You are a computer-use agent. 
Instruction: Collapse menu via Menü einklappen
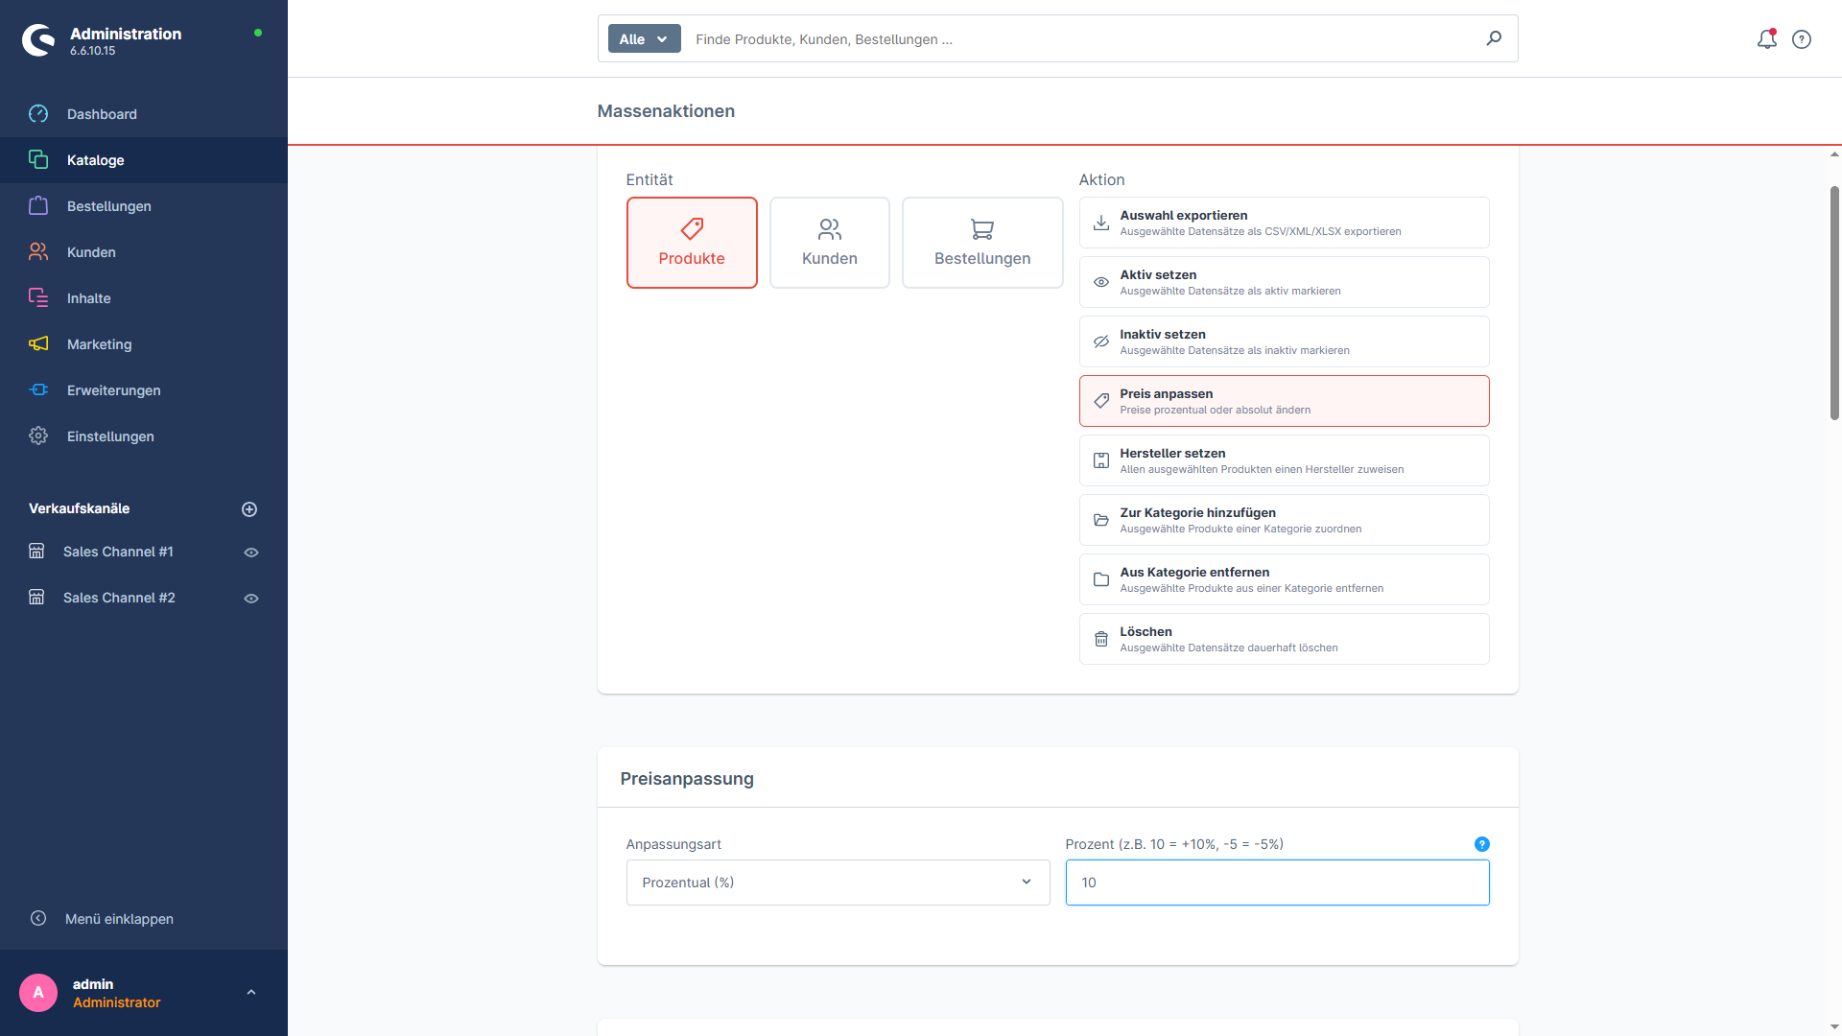click(x=119, y=919)
